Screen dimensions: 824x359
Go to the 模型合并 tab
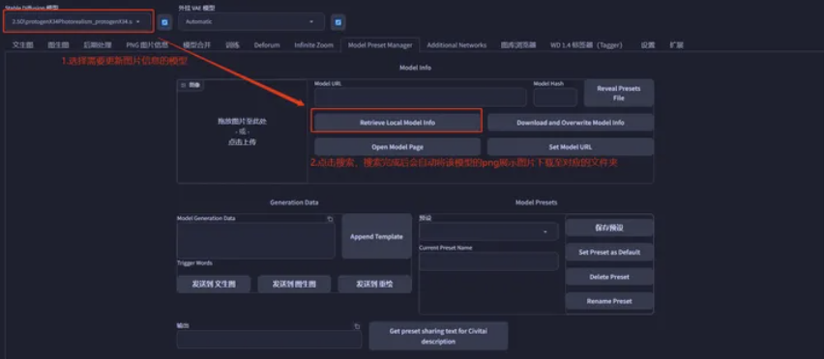[196, 45]
